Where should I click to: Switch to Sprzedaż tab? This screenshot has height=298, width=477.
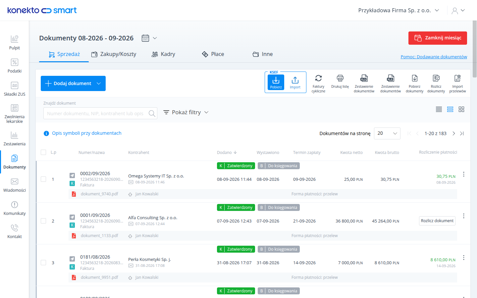pyautogui.click(x=64, y=54)
